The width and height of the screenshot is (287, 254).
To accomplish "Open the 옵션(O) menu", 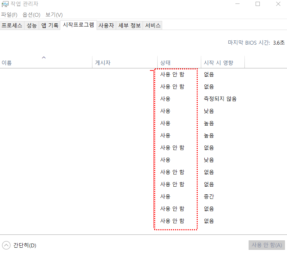I will tap(31, 15).
